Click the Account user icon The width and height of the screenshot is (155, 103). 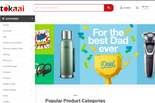coord(121,8)
